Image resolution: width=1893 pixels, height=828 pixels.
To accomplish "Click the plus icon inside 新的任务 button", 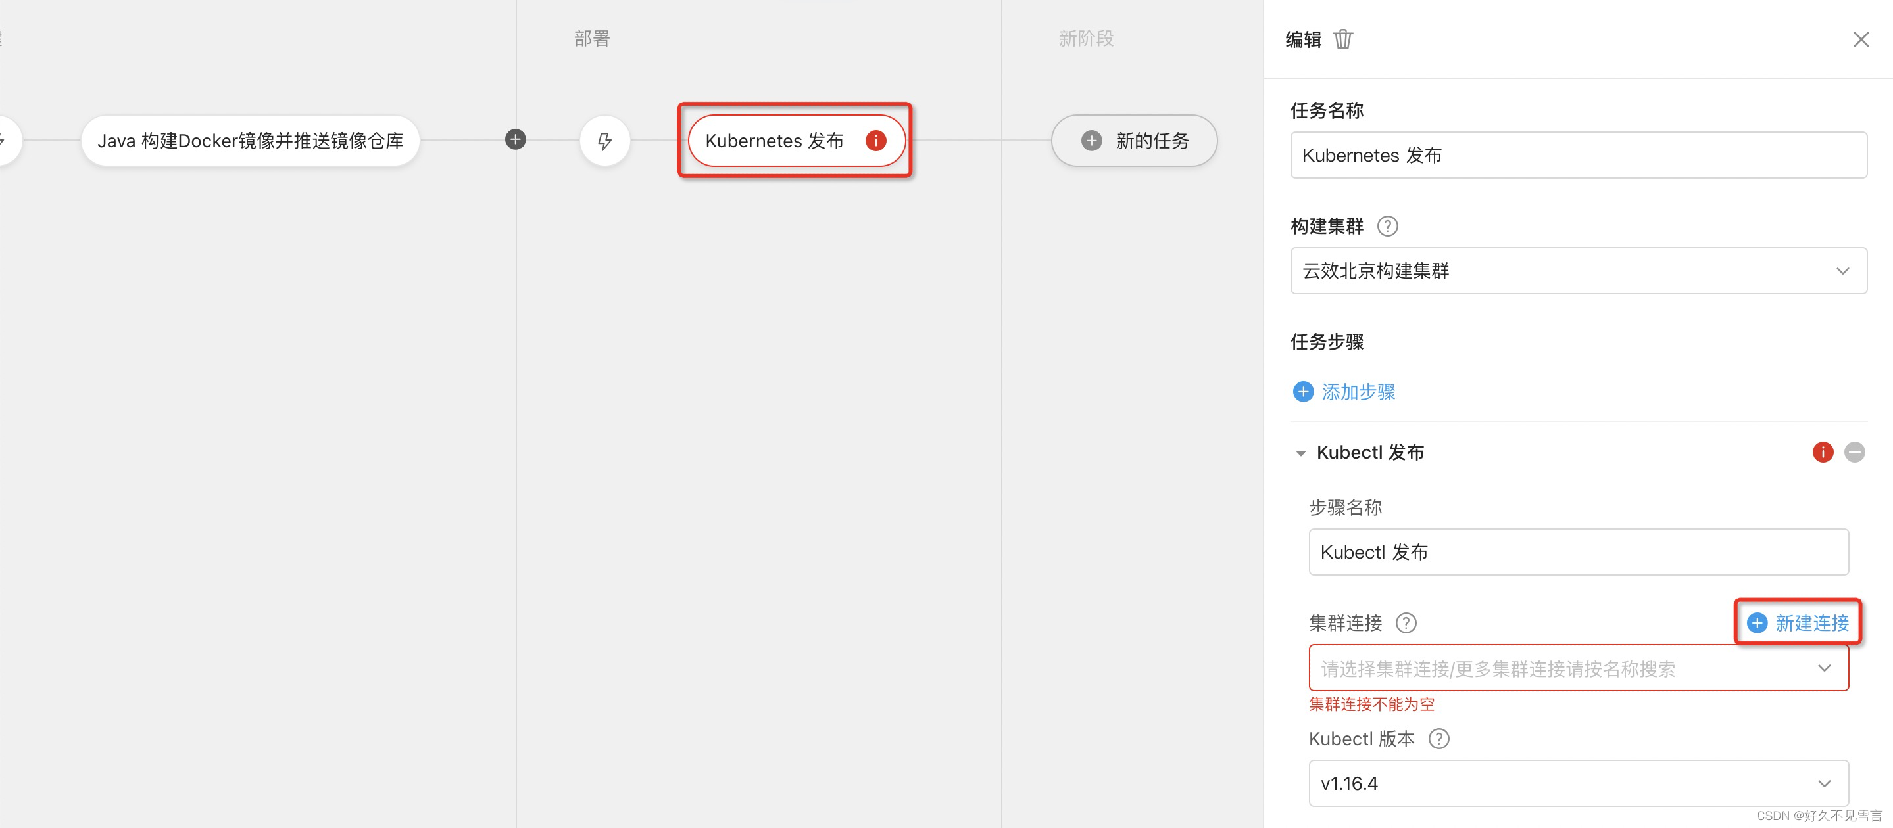I will click(1091, 140).
